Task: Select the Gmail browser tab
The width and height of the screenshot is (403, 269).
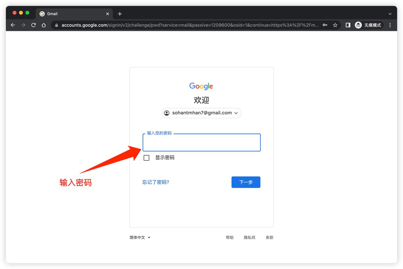Action: (74, 14)
